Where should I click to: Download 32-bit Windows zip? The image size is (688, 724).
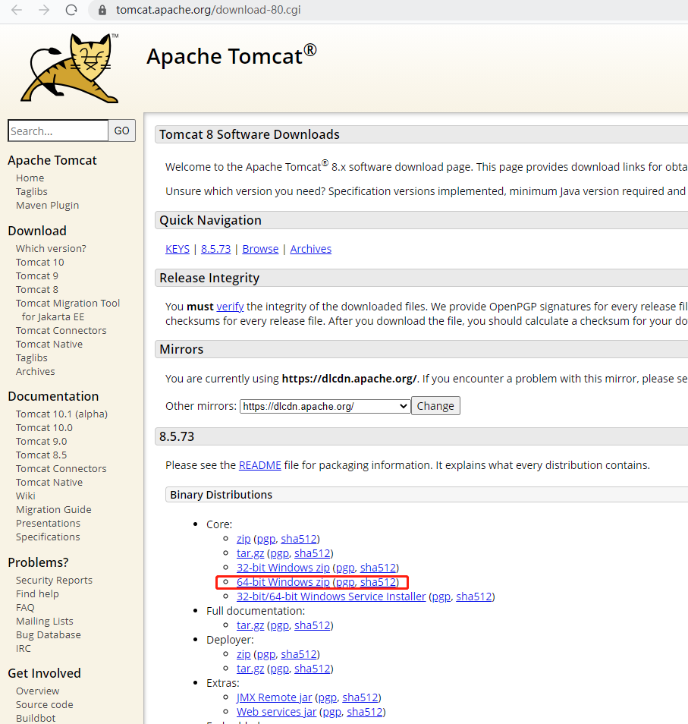pyautogui.click(x=283, y=568)
